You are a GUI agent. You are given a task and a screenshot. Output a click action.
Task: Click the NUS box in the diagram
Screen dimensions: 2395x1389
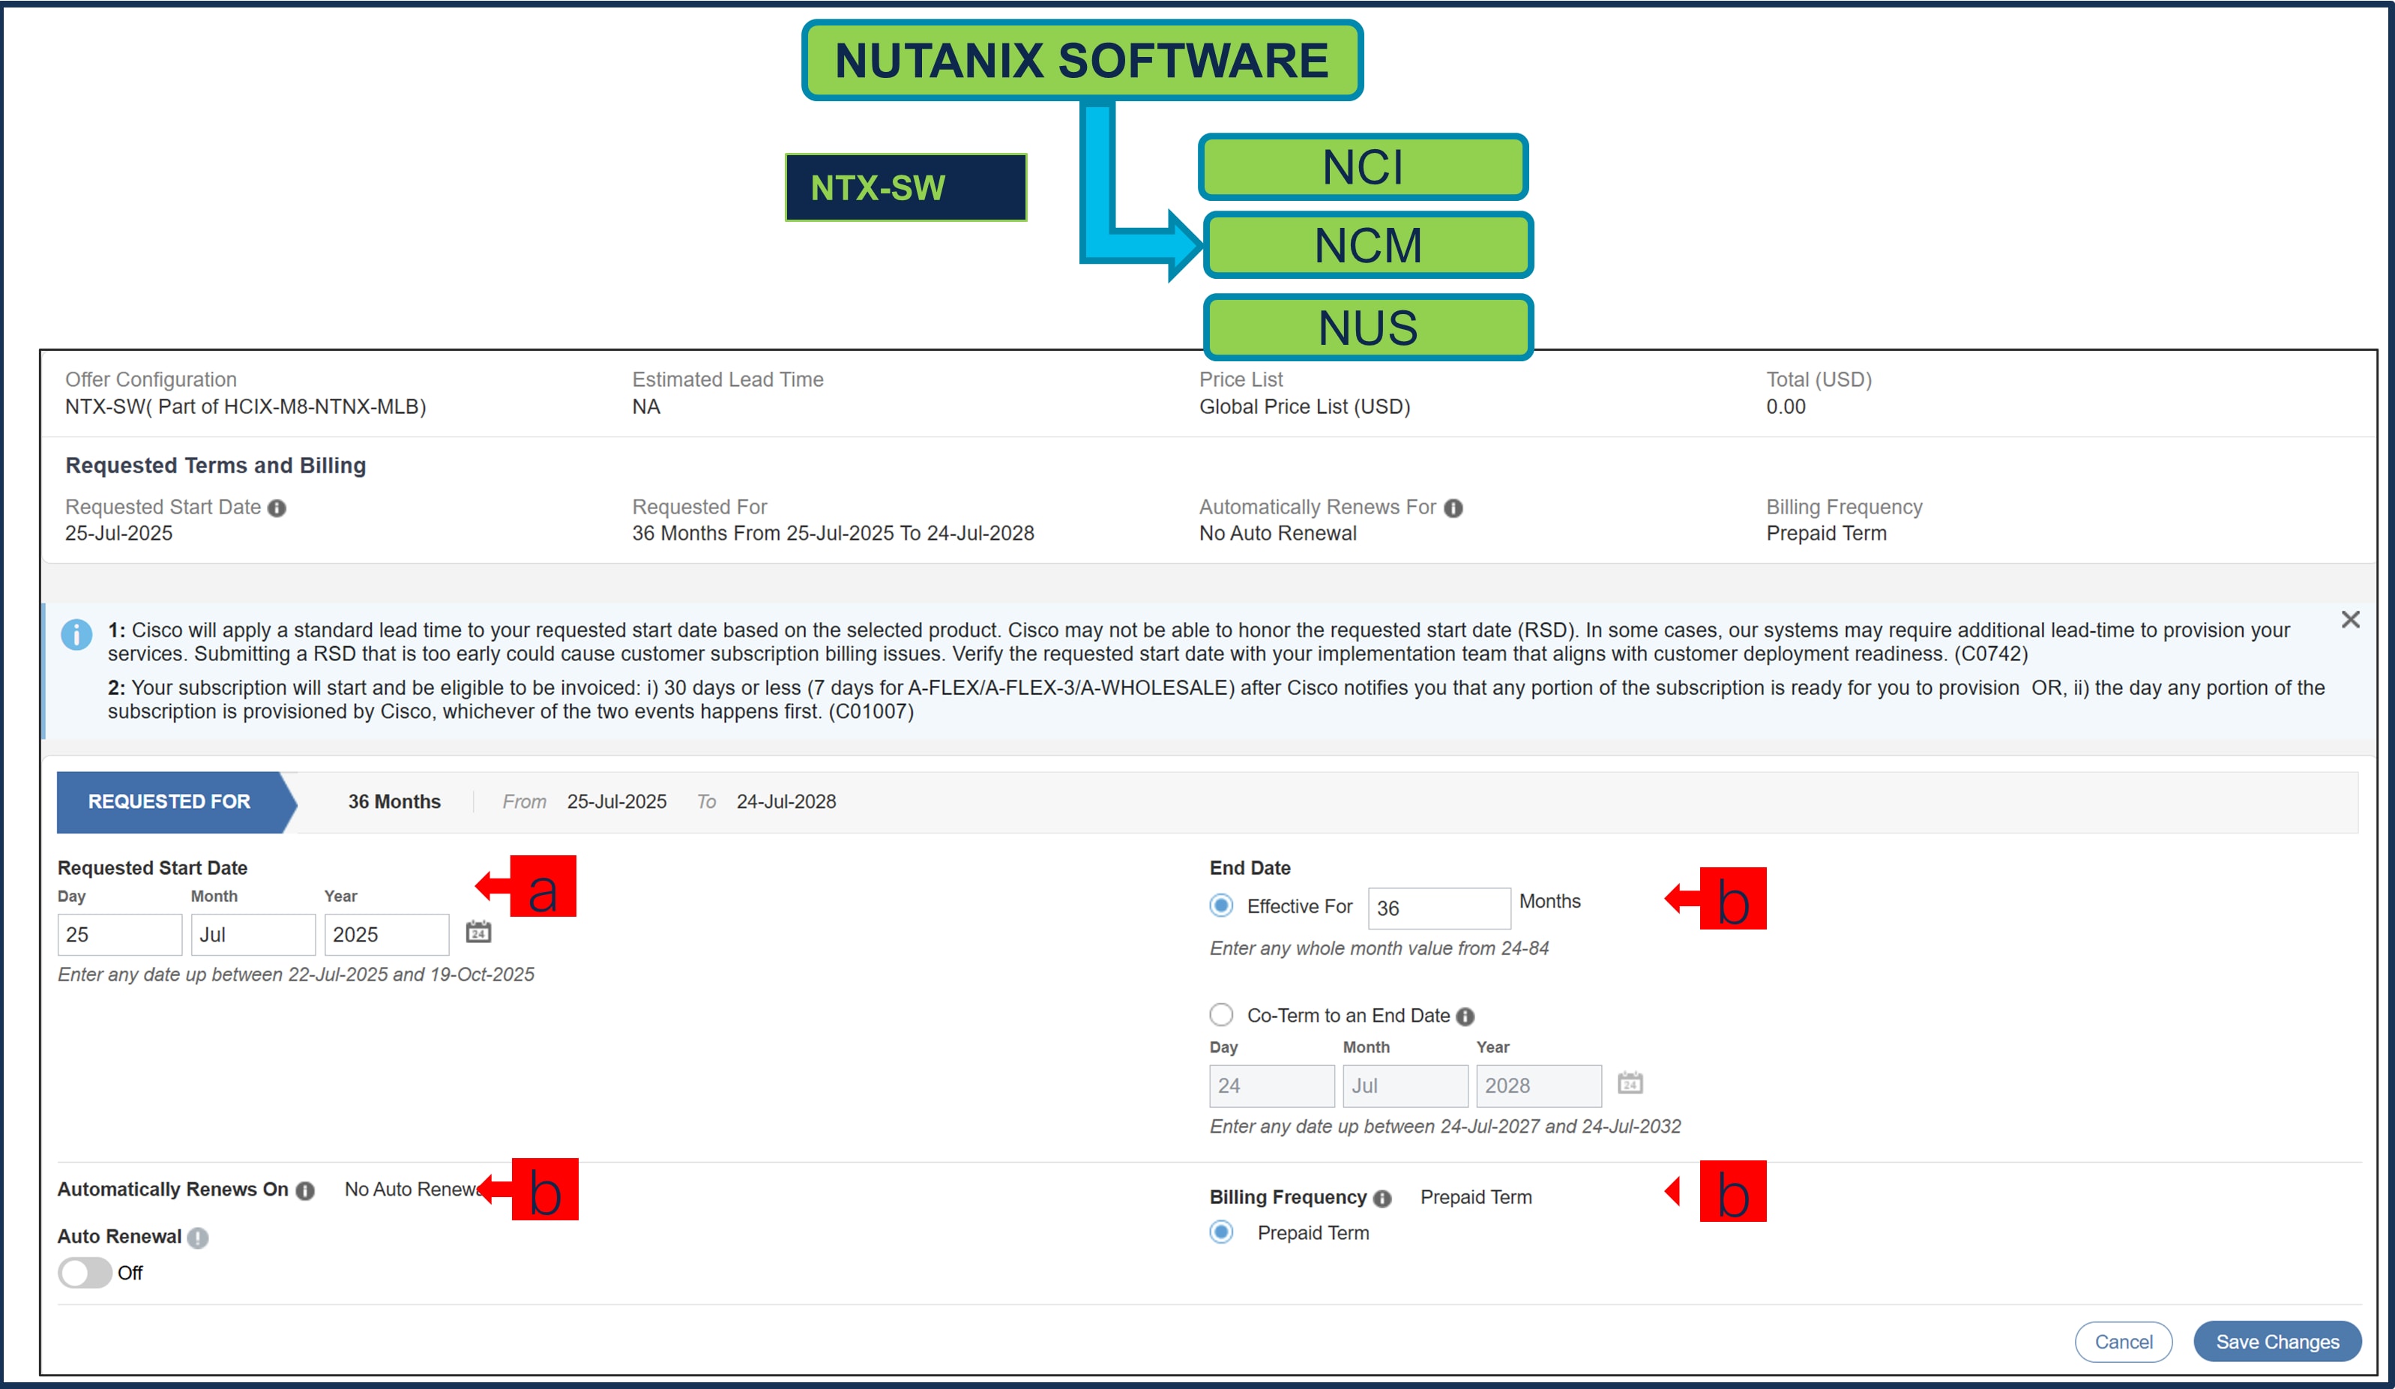1369,328
